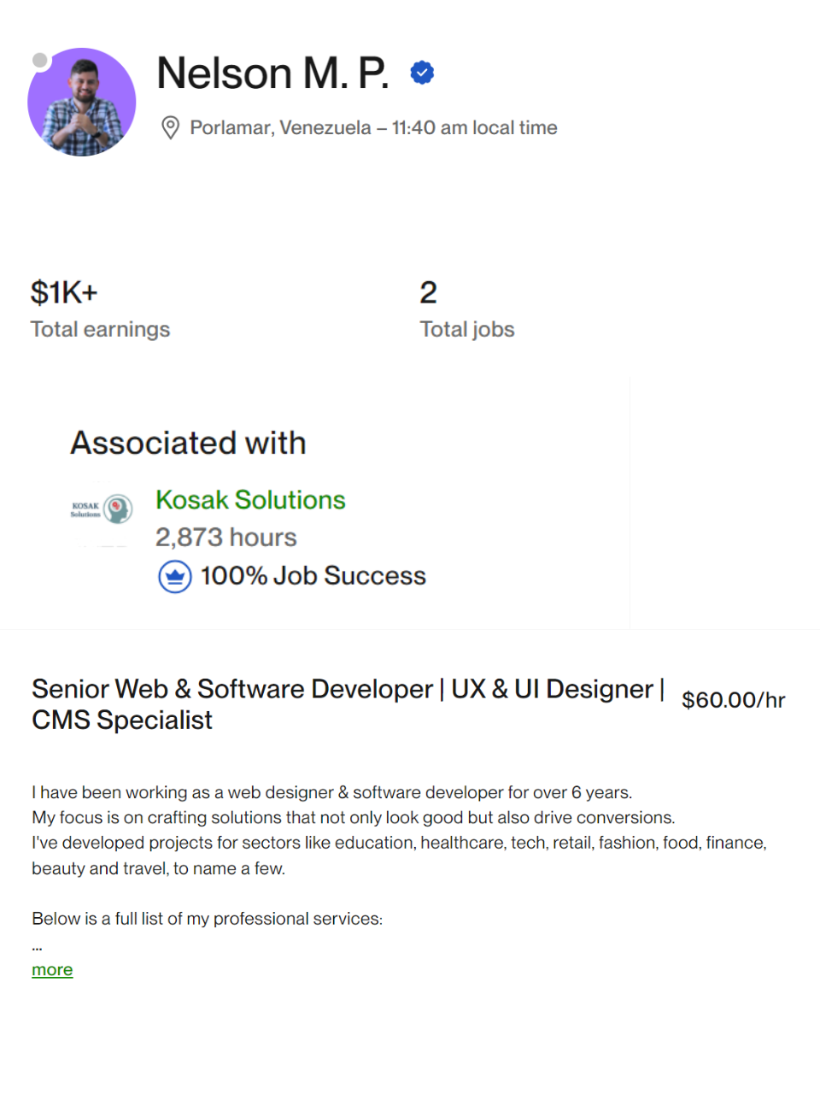Click the line about over 6 years
Viewport: 820px width, 1094px height.
(332, 793)
